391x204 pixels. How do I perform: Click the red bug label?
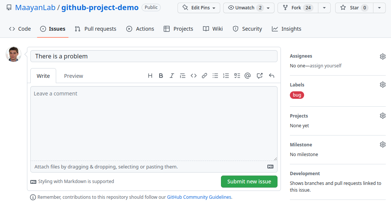[x=297, y=95]
